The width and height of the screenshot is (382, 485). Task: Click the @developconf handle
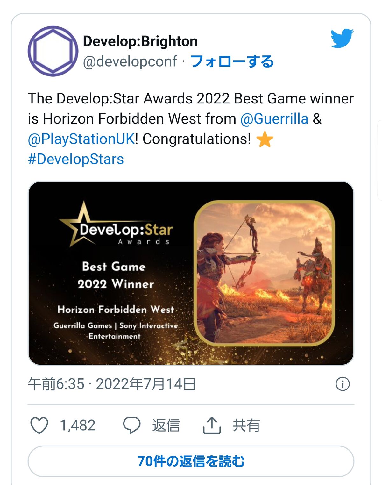click(x=130, y=61)
